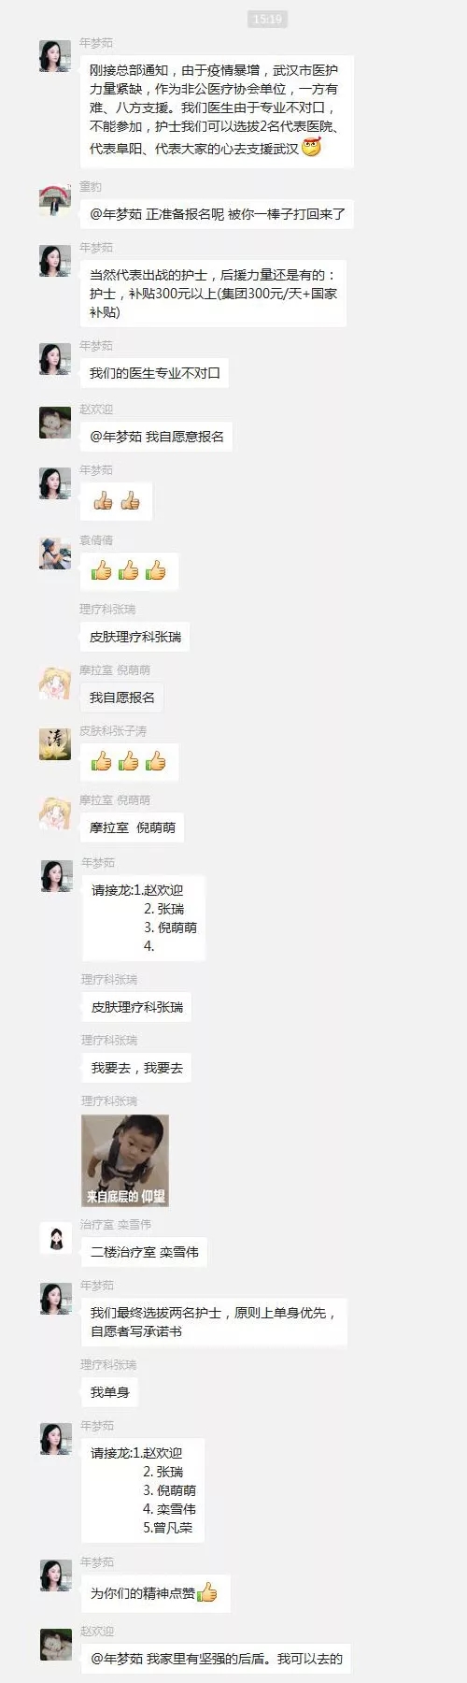Viewport: 467px width, 1683px height.
Task: Select the 原则上单身优先 announcement message
Action: tap(213, 1322)
